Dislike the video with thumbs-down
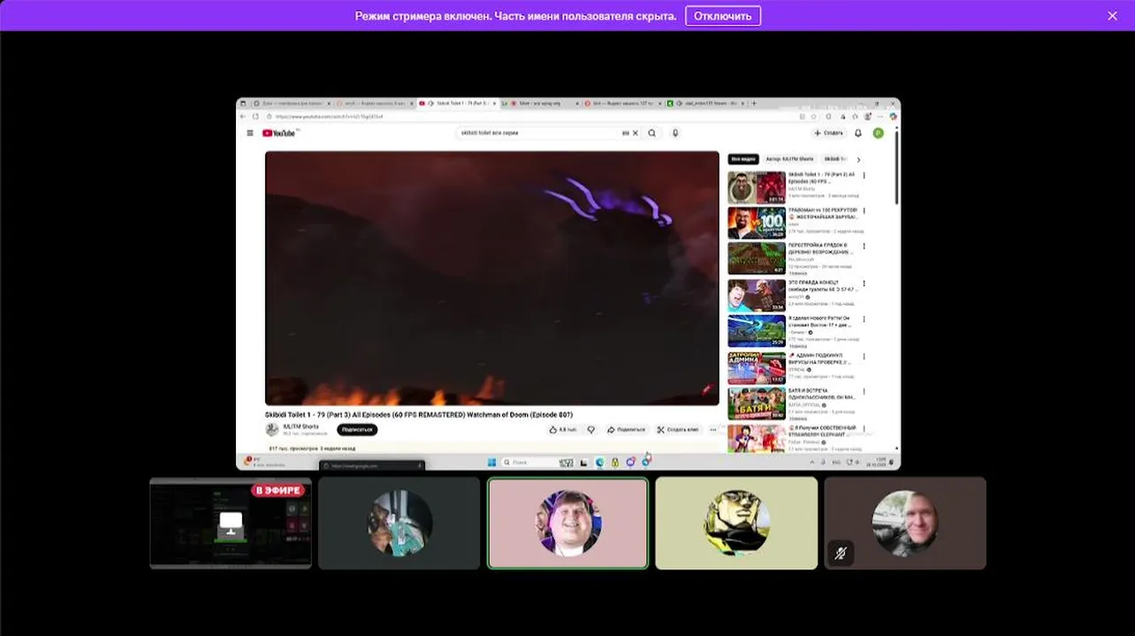 [591, 429]
